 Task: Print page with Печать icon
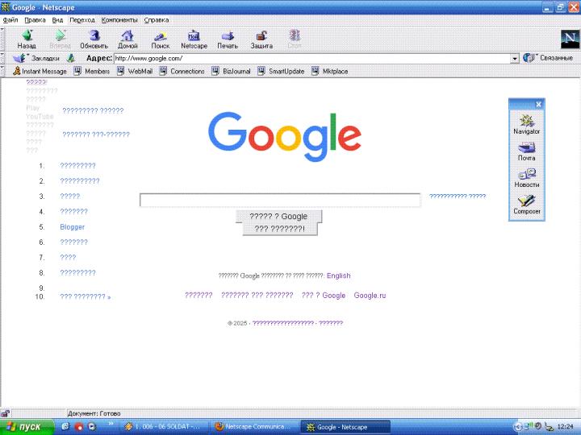point(228,36)
